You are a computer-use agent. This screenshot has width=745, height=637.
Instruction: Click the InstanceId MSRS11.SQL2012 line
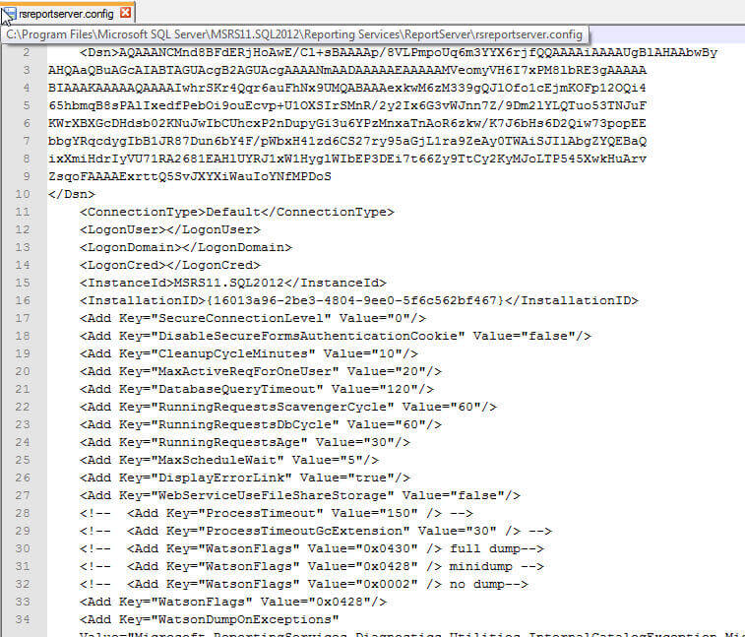(233, 283)
